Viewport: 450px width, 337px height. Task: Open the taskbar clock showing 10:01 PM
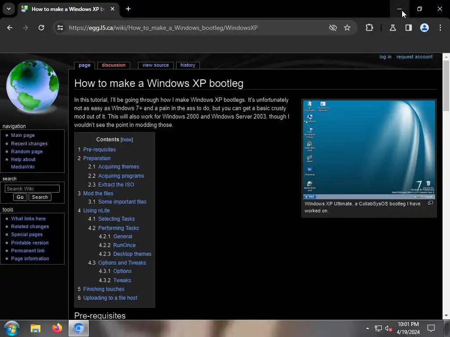(x=408, y=328)
